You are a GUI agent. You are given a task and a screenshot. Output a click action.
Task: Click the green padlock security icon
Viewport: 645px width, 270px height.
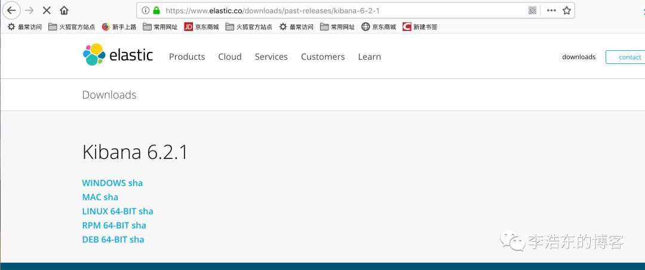tap(156, 10)
